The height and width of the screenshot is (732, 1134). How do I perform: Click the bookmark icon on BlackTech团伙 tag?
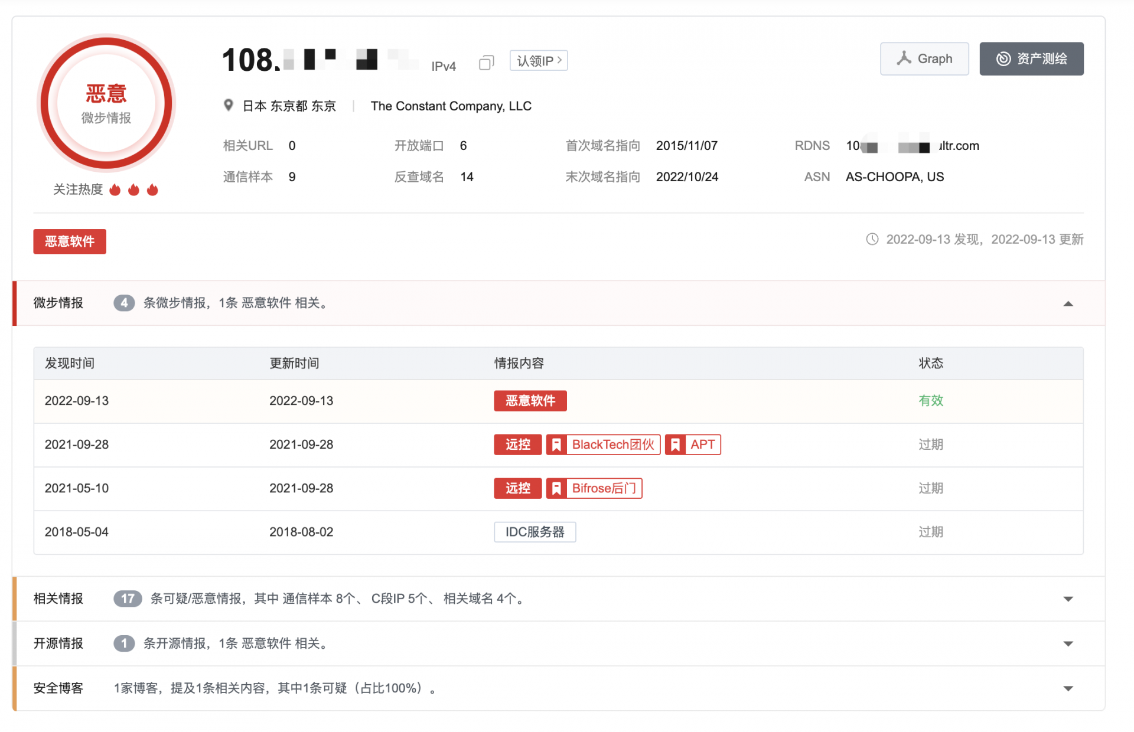[556, 445]
